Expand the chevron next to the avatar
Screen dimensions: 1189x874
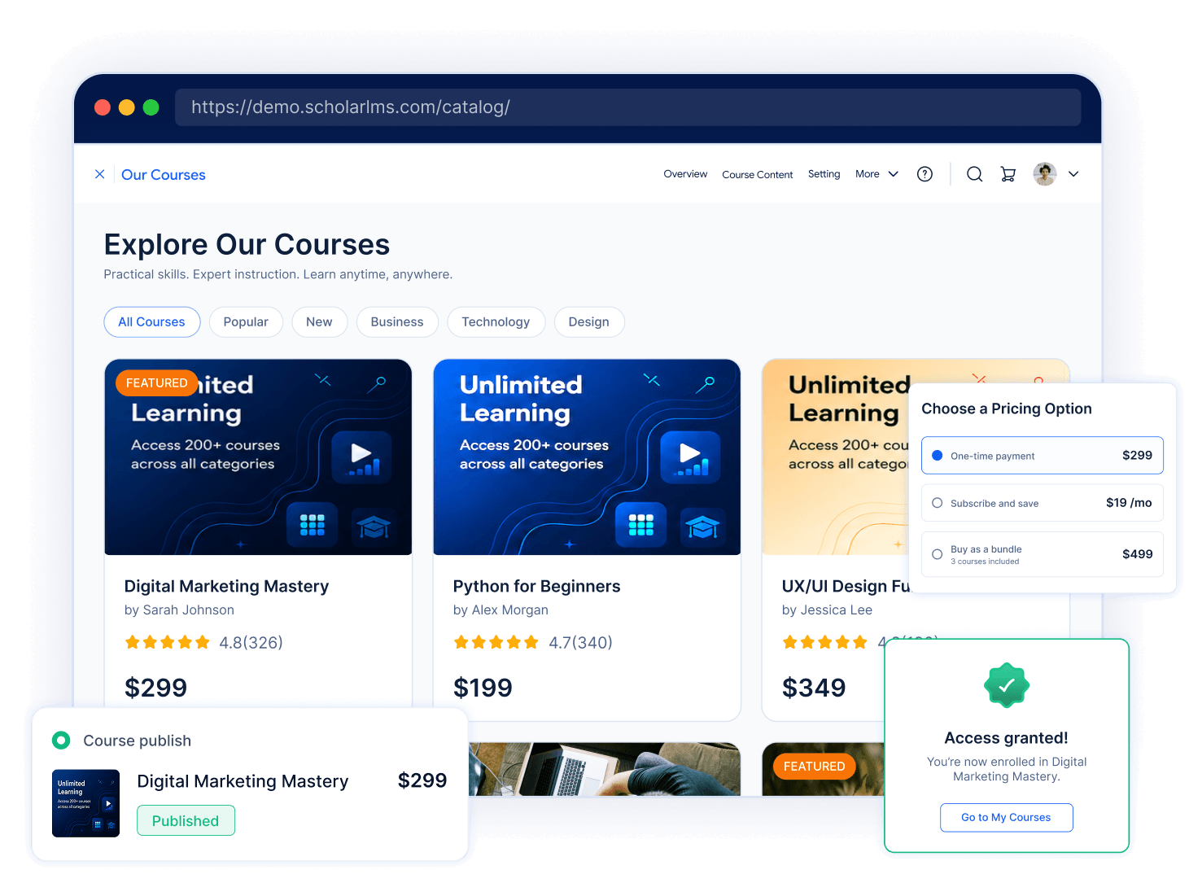(1073, 174)
